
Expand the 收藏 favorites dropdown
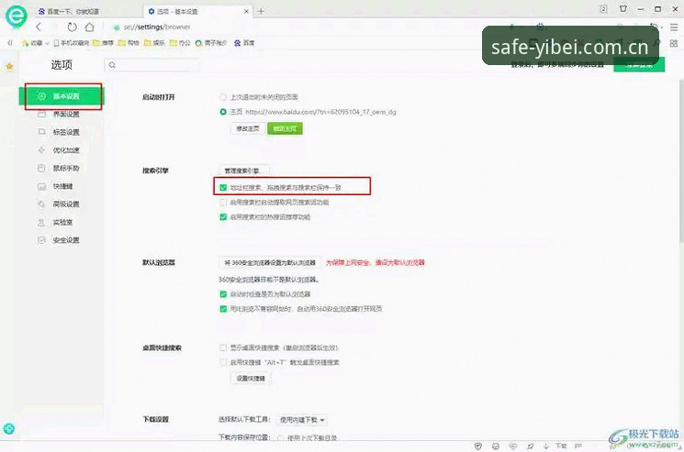tap(35, 43)
